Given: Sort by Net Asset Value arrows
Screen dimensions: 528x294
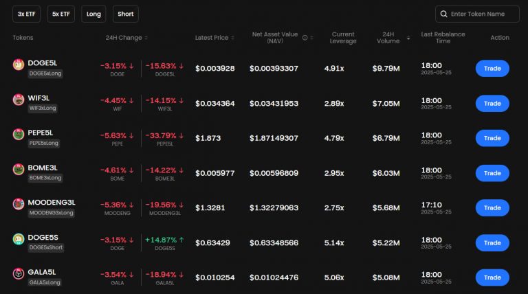Looking at the screenshot, I should (312, 38).
